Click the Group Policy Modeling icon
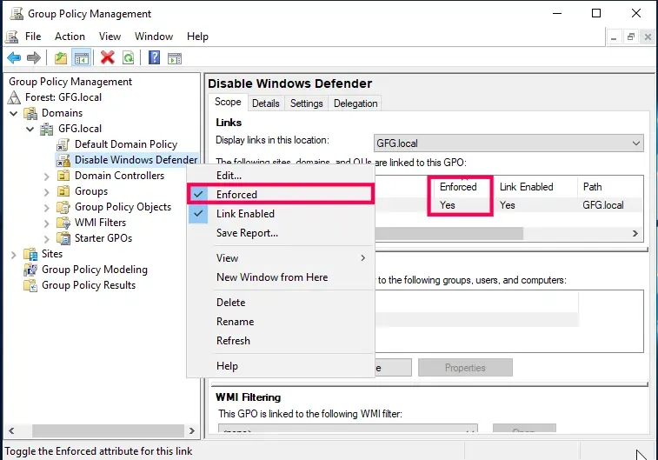 click(x=30, y=270)
